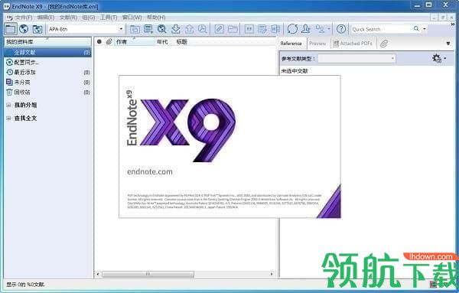
Task: Click the Quick Search magnifier icon
Action: pos(416,28)
